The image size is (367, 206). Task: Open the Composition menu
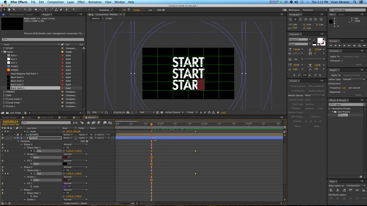56,2
